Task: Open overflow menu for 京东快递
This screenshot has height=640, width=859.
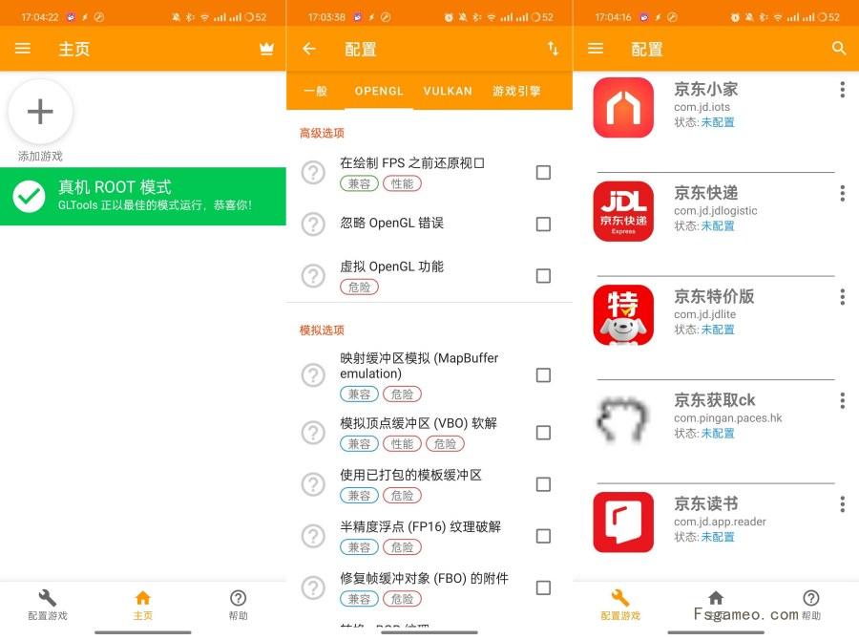Action: tap(842, 193)
